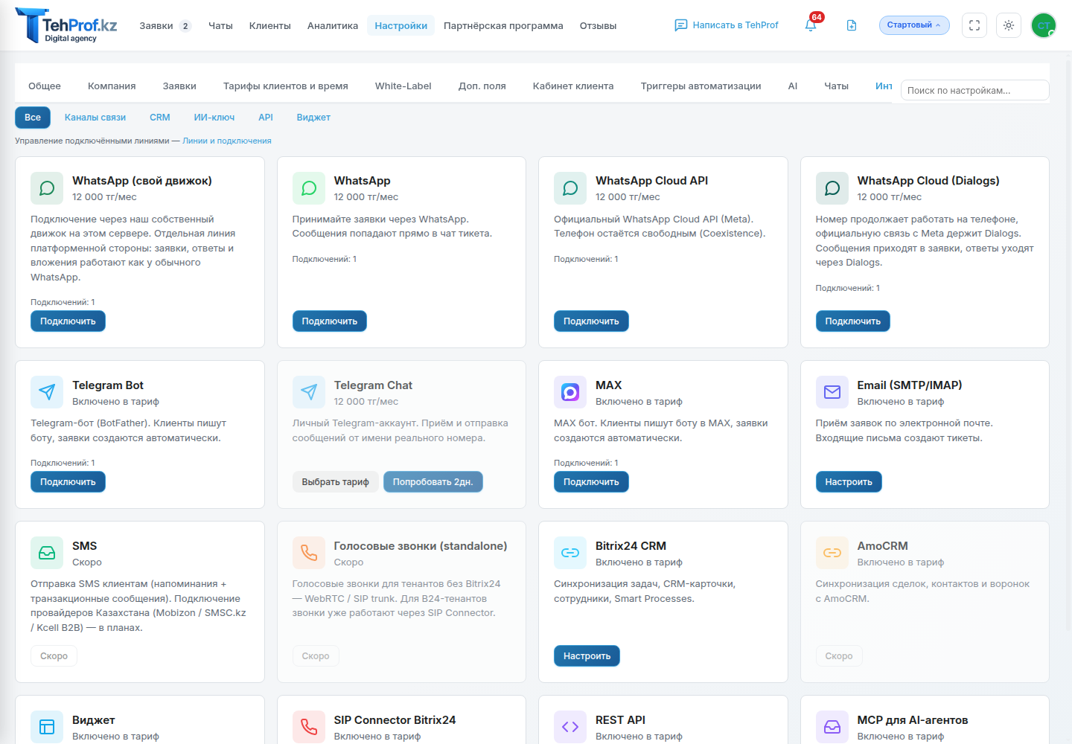1072x744 pixels.
Task: Click the Telegram Bot paper-plane icon
Action: 47,392
